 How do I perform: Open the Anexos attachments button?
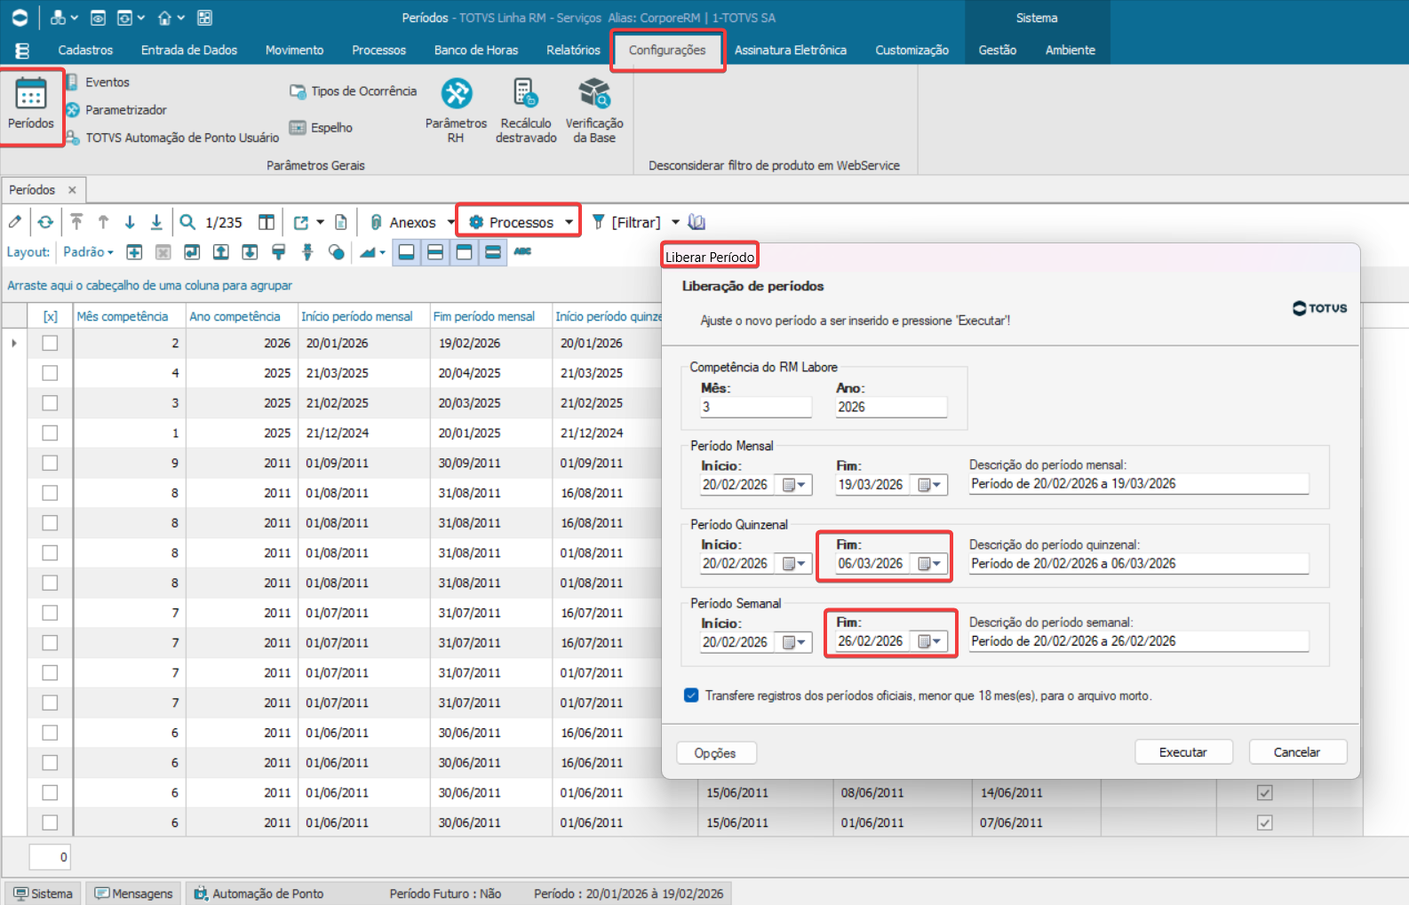pyautogui.click(x=403, y=222)
